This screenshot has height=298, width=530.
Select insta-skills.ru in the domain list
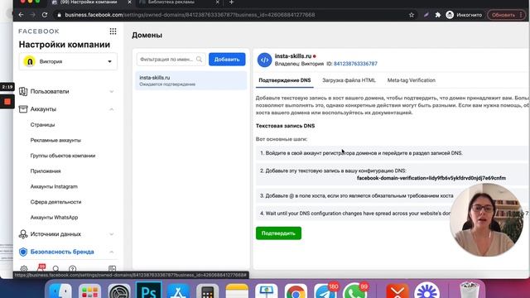[x=191, y=81]
